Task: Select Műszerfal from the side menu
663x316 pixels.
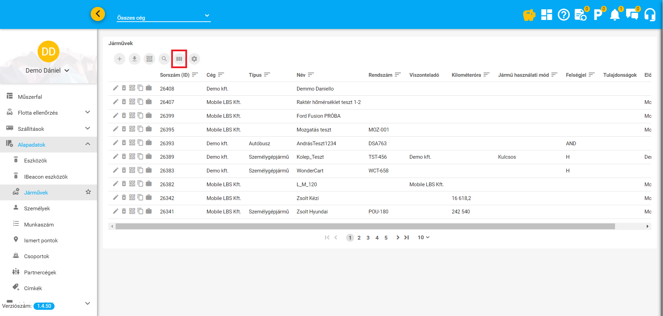Action: click(30, 97)
